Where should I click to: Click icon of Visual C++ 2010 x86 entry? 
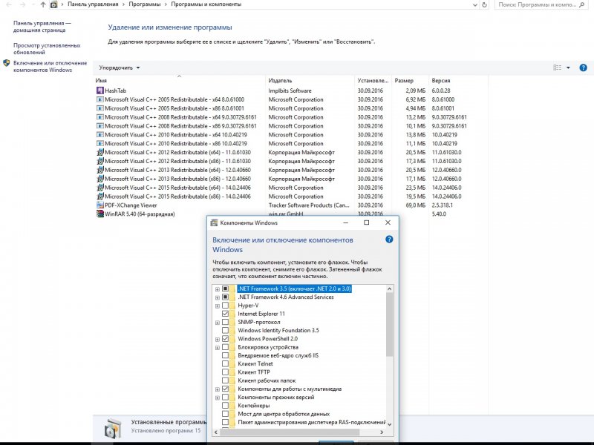100,143
